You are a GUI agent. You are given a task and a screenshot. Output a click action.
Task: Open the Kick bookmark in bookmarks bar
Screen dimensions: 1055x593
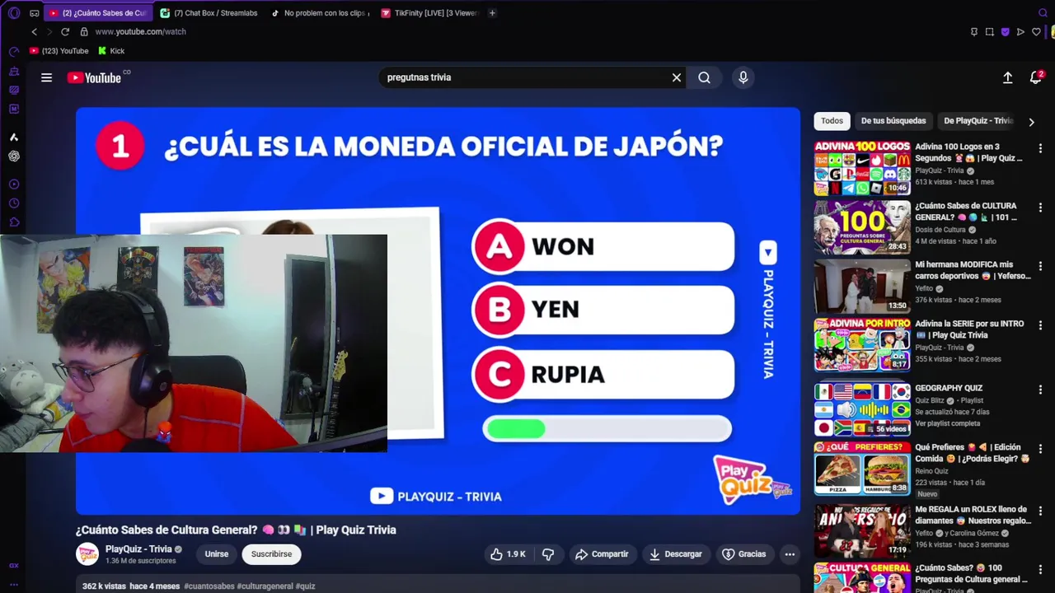[111, 51]
